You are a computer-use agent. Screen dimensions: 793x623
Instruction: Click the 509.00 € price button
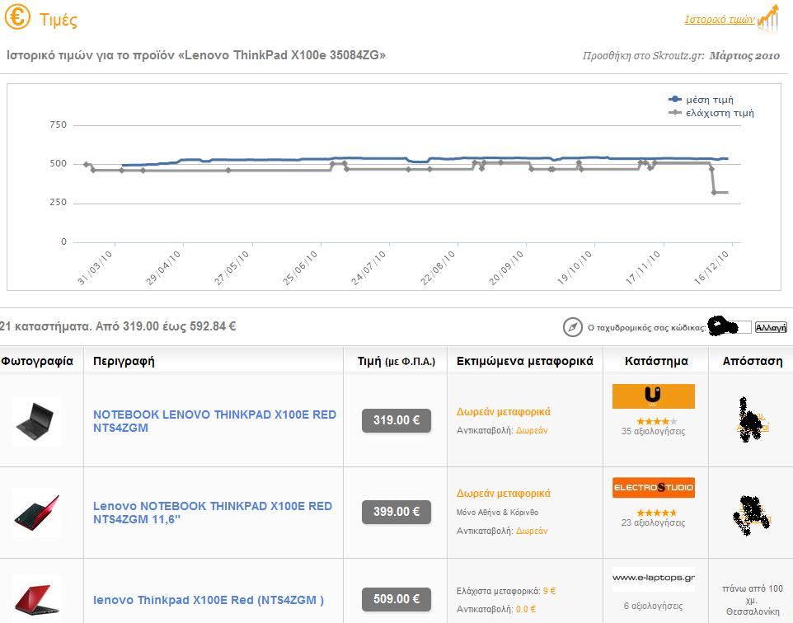(396, 599)
